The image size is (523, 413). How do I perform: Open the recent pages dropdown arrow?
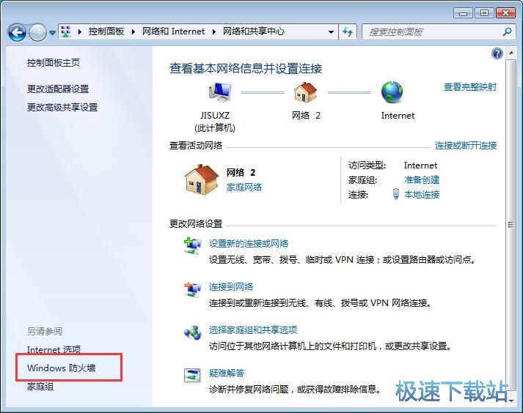(x=52, y=33)
